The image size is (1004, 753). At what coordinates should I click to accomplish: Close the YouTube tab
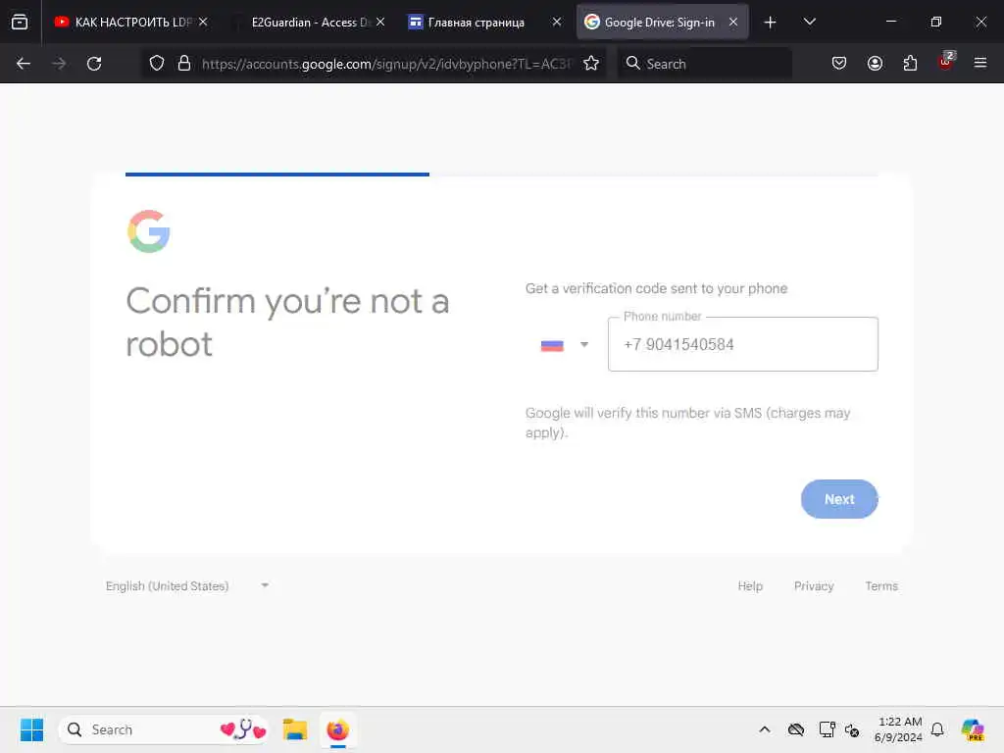[203, 22]
